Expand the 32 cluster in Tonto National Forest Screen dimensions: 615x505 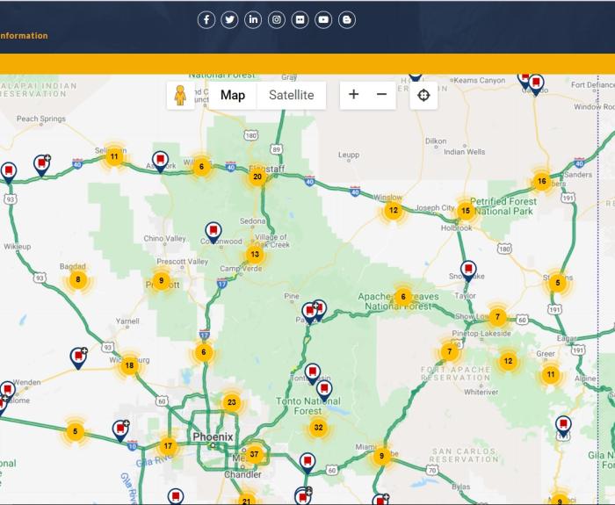click(x=318, y=428)
